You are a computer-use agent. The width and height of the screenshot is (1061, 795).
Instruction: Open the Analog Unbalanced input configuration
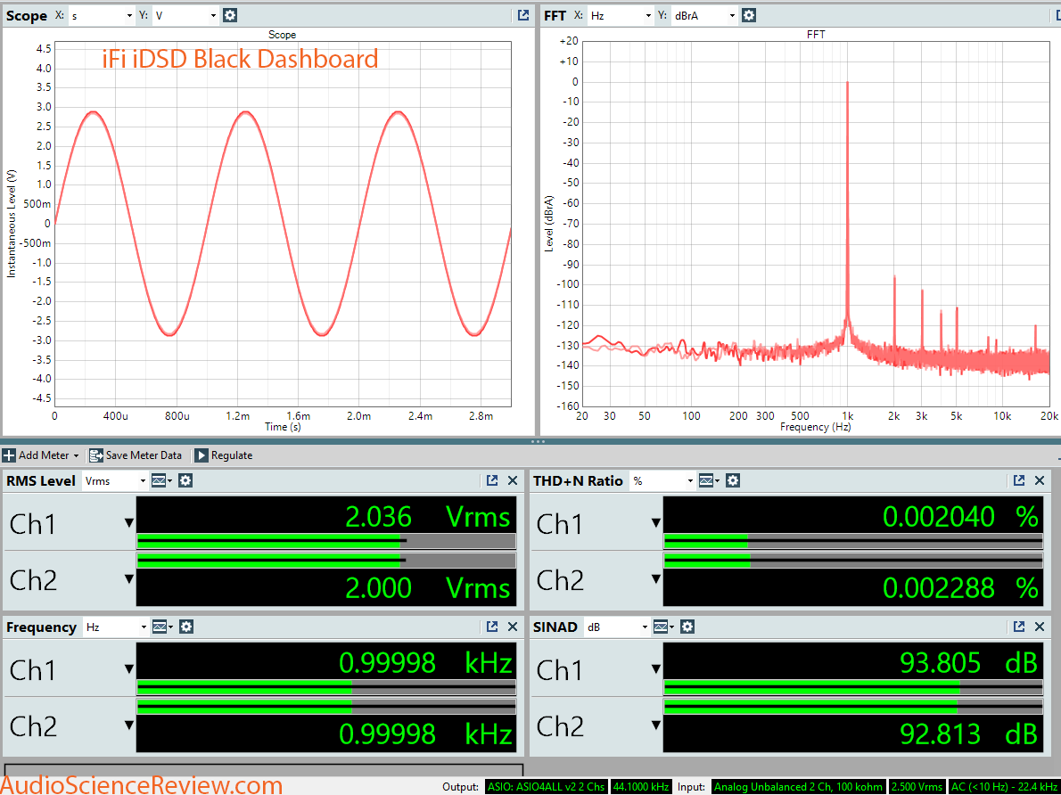point(799,787)
